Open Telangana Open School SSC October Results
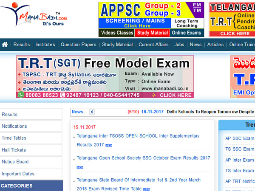Viewport: 255px width, 191px height. pos(143,158)
